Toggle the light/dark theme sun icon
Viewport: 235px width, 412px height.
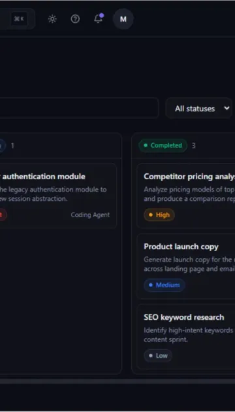52,19
